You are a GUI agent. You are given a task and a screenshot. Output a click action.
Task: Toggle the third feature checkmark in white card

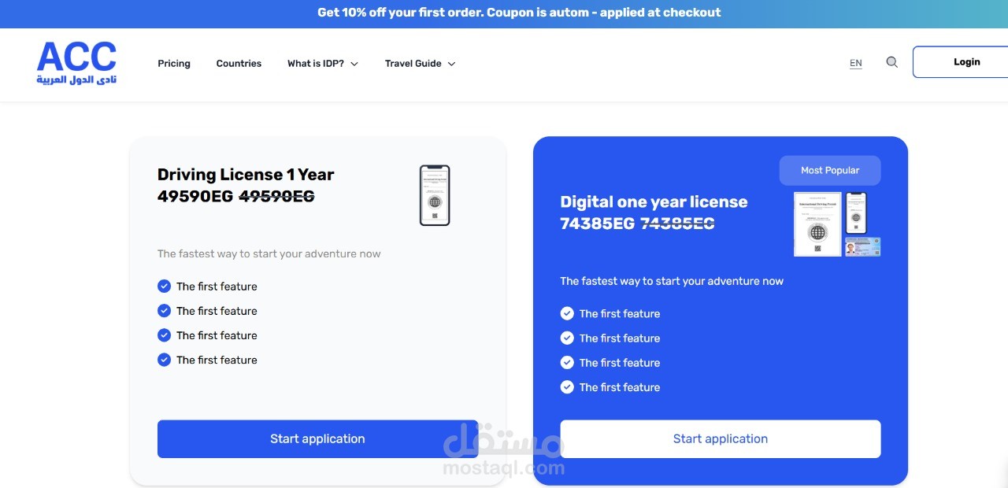[x=164, y=335]
